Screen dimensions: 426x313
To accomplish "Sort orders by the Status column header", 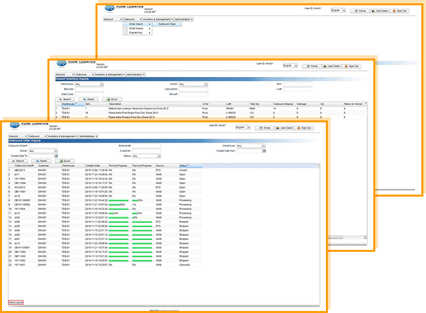I will click(x=183, y=166).
